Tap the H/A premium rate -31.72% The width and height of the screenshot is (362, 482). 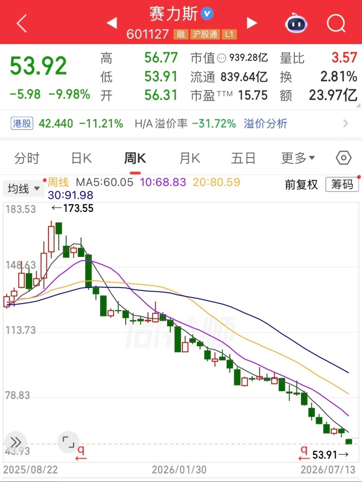tap(214, 124)
